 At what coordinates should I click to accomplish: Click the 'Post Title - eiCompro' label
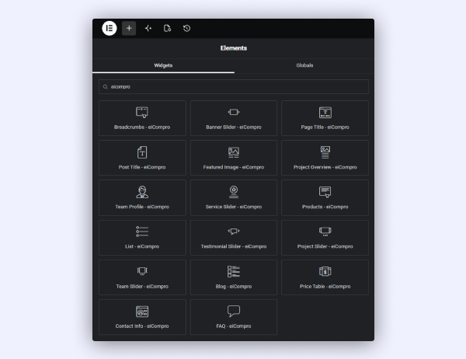pyautogui.click(x=142, y=167)
